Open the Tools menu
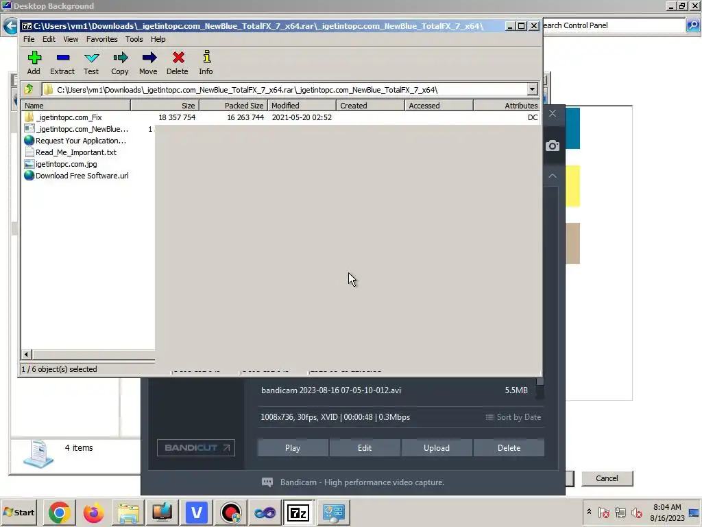Image resolution: width=702 pixels, height=527 pixels. [x=134, y=39]
